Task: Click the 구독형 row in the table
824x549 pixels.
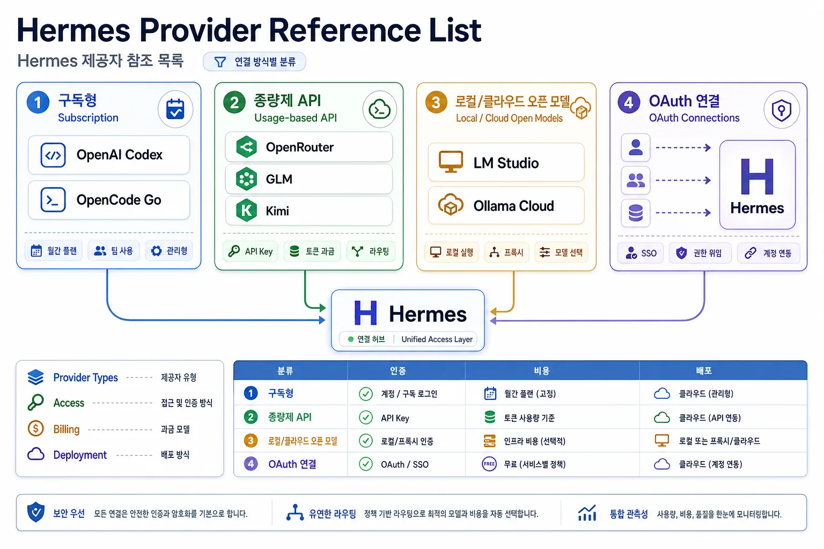Action: (x=520, y=393)
